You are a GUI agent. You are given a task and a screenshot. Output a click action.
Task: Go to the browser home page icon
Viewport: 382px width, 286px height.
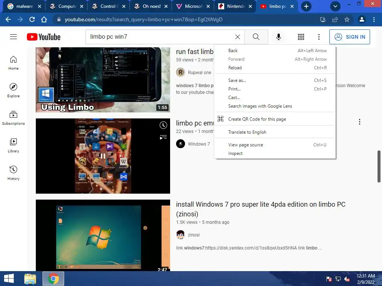(44, 19)
